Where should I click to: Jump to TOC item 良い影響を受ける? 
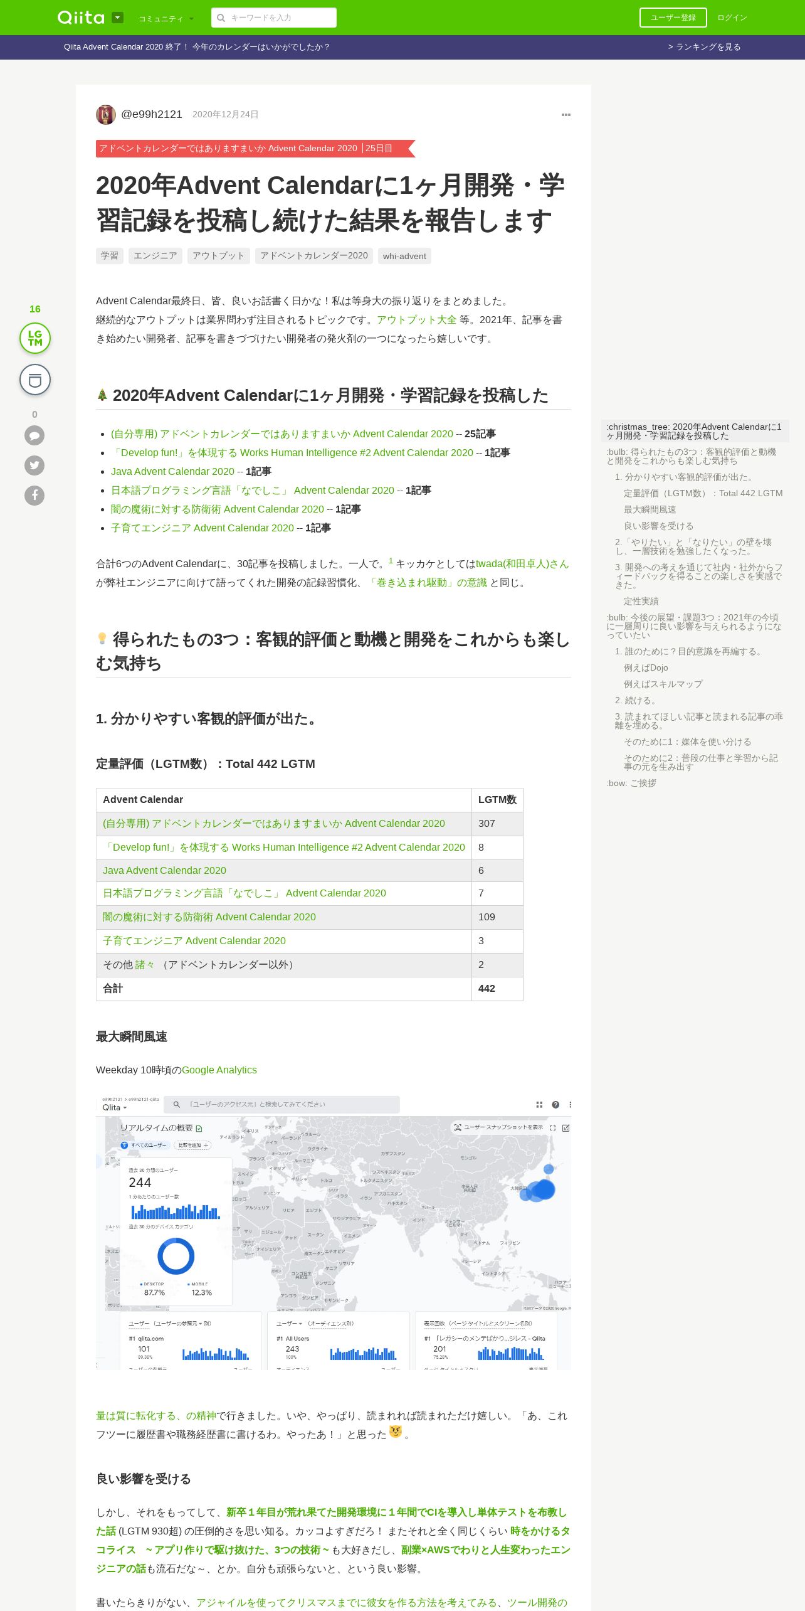pyautogui.click(x=658, y=526)
